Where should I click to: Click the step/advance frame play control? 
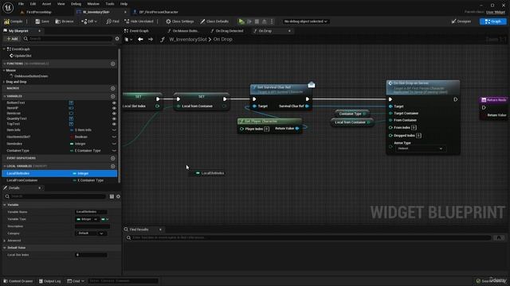coord(249,21)
